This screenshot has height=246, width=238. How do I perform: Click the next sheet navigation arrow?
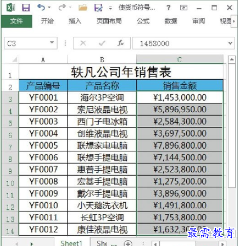coord(32,244)
